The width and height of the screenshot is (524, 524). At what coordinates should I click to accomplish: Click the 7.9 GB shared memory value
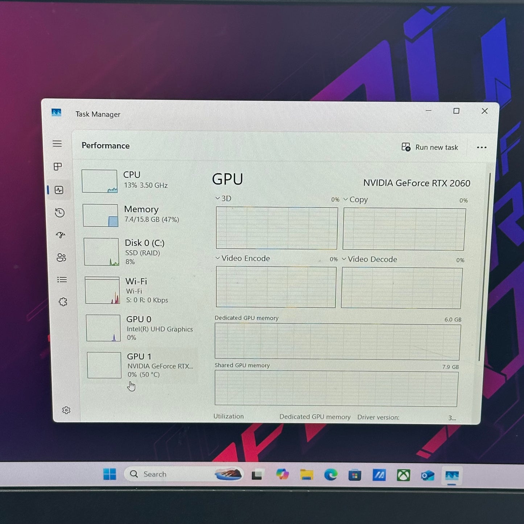point(450,367)
